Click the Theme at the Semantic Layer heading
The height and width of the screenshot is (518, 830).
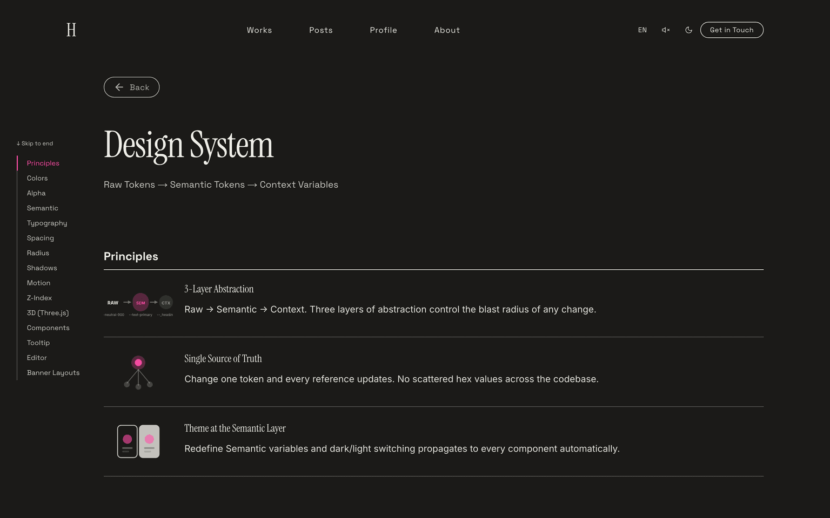pos(235,428)
